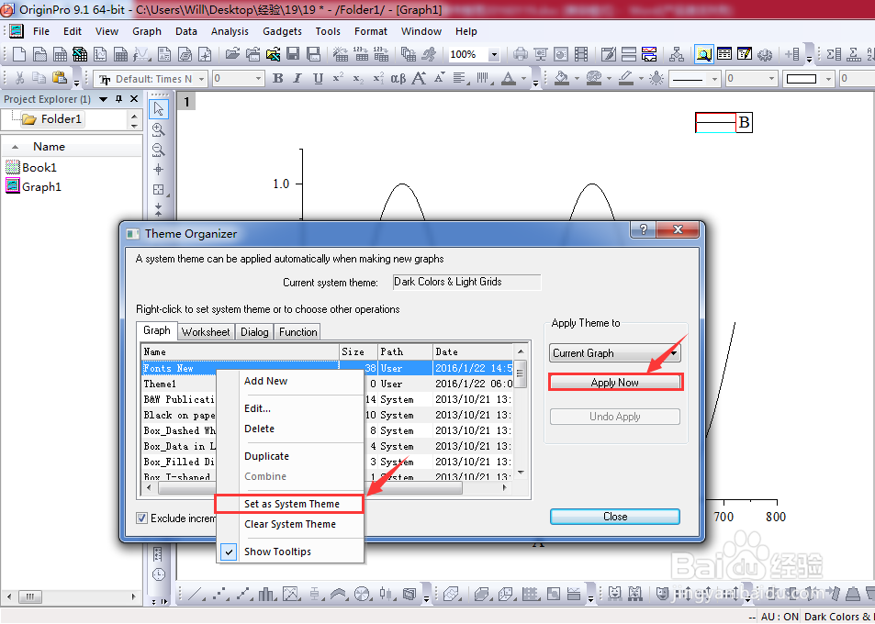Screen dimensions: 875x624
Task: Select the Pointer arrow tool
Action: (159, 109)
